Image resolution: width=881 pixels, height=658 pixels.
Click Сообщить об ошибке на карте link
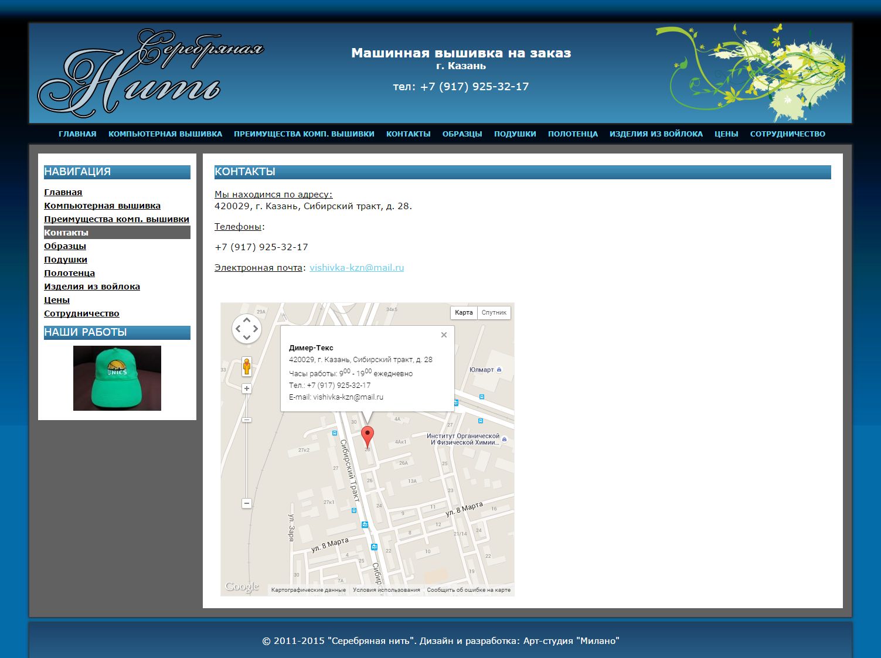468,590
